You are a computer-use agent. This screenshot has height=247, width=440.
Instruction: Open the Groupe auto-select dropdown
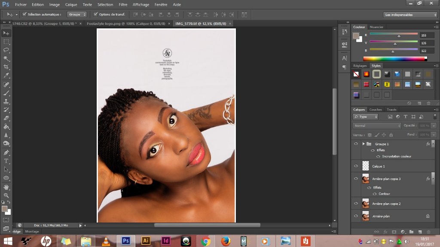[76, 14]
